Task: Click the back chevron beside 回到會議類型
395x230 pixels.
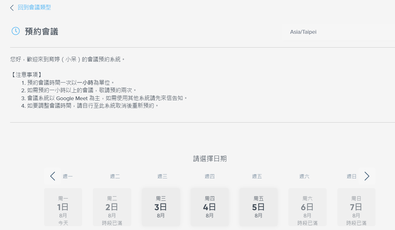Action: point(12,8)
